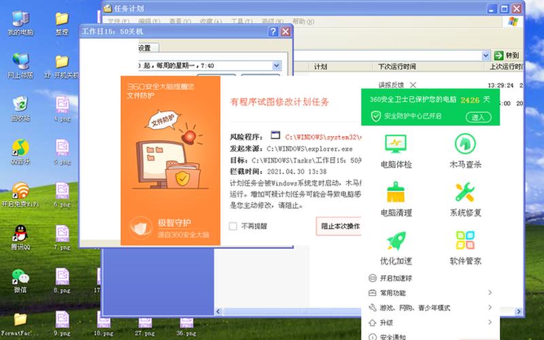Open 我的电脑 desktop icon

point(20,23)
